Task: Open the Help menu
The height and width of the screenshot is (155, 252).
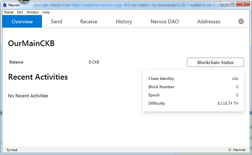Action: [x=46, y=12]
